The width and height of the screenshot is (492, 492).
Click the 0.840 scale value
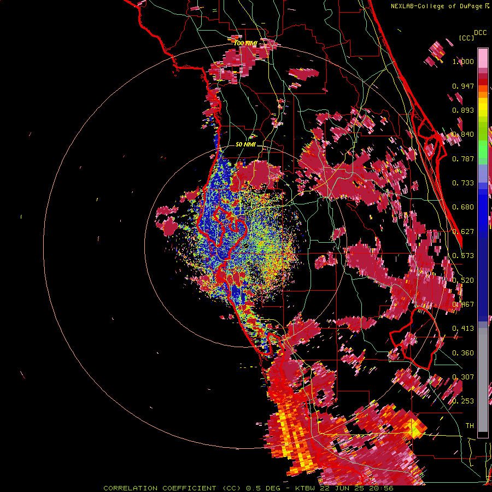(463, 134)
